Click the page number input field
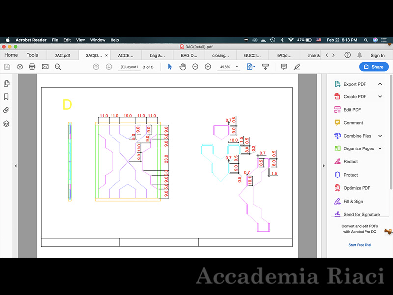This screenshot has height=295, width=393. point(129,67)
